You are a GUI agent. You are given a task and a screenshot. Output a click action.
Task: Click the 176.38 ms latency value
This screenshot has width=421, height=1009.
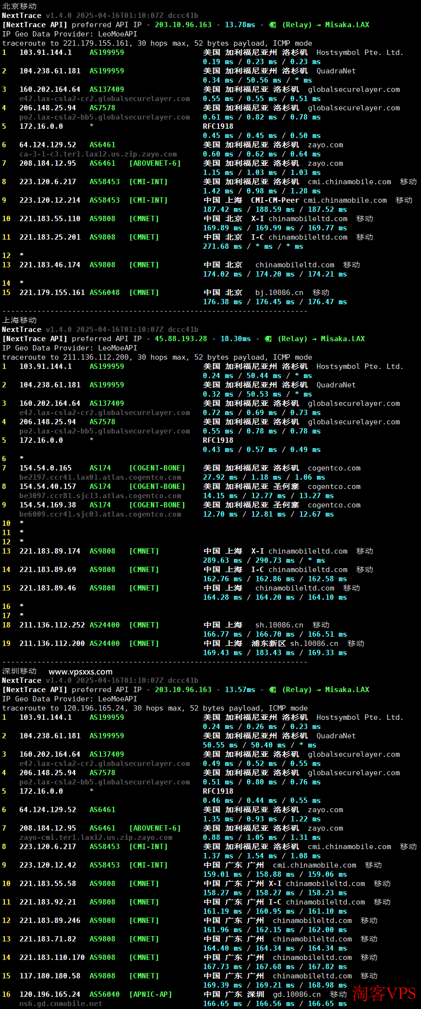click(x=222, y=301)
